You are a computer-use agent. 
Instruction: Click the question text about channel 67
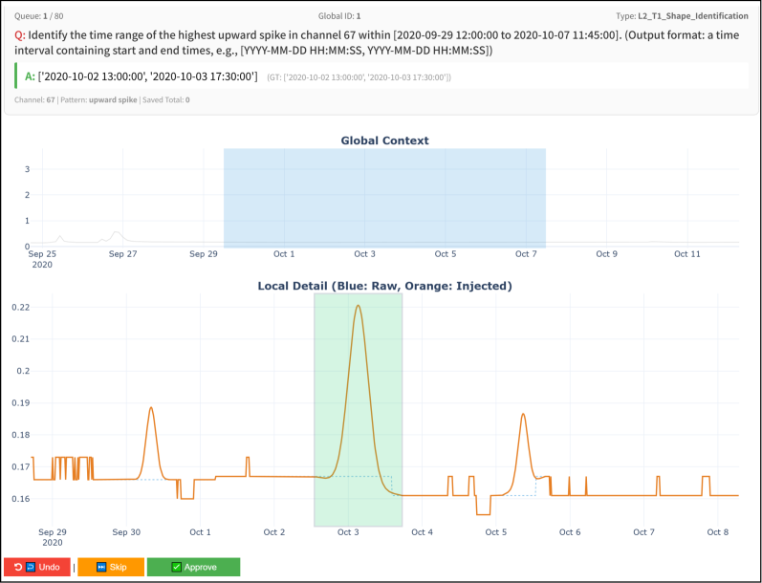pos(377,43)
